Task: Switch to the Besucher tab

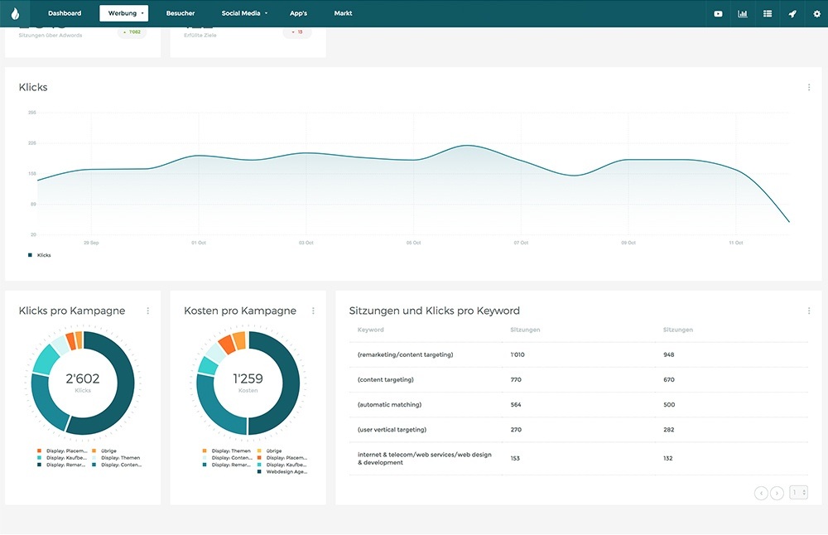Action: [x=181, y=13]
